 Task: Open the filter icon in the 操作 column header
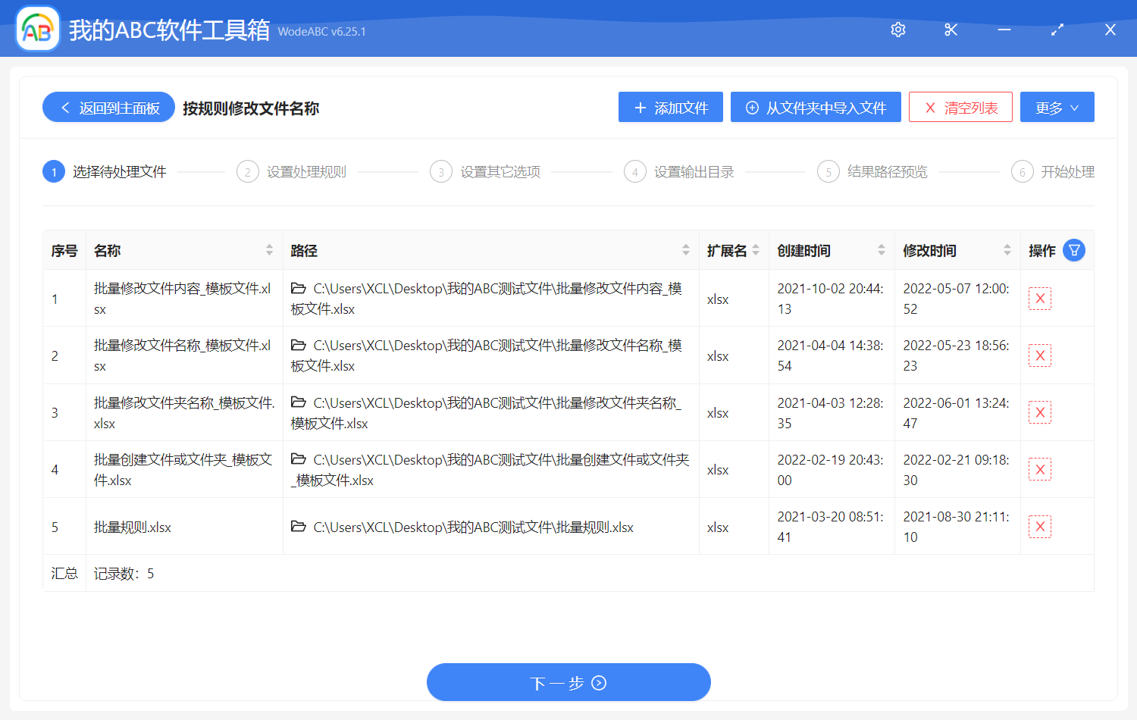(x=1074, y=249)
